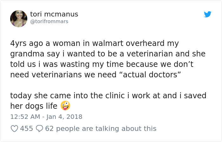
Task: Click the zany face emoji
Action: (x=65, y=106)
